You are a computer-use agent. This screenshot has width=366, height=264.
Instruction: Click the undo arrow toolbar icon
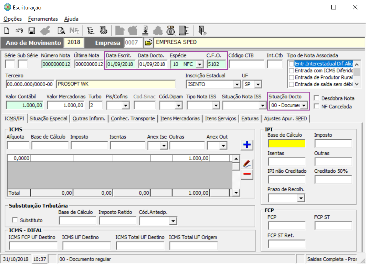coord(19,30)
